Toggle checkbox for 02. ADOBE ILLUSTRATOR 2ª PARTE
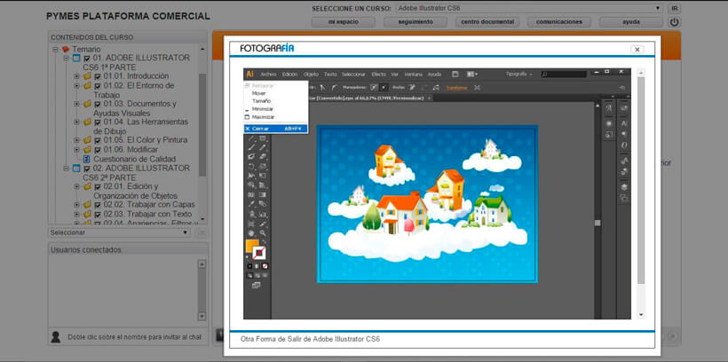Viewport: 728px width, 362px height. (87, 169)
